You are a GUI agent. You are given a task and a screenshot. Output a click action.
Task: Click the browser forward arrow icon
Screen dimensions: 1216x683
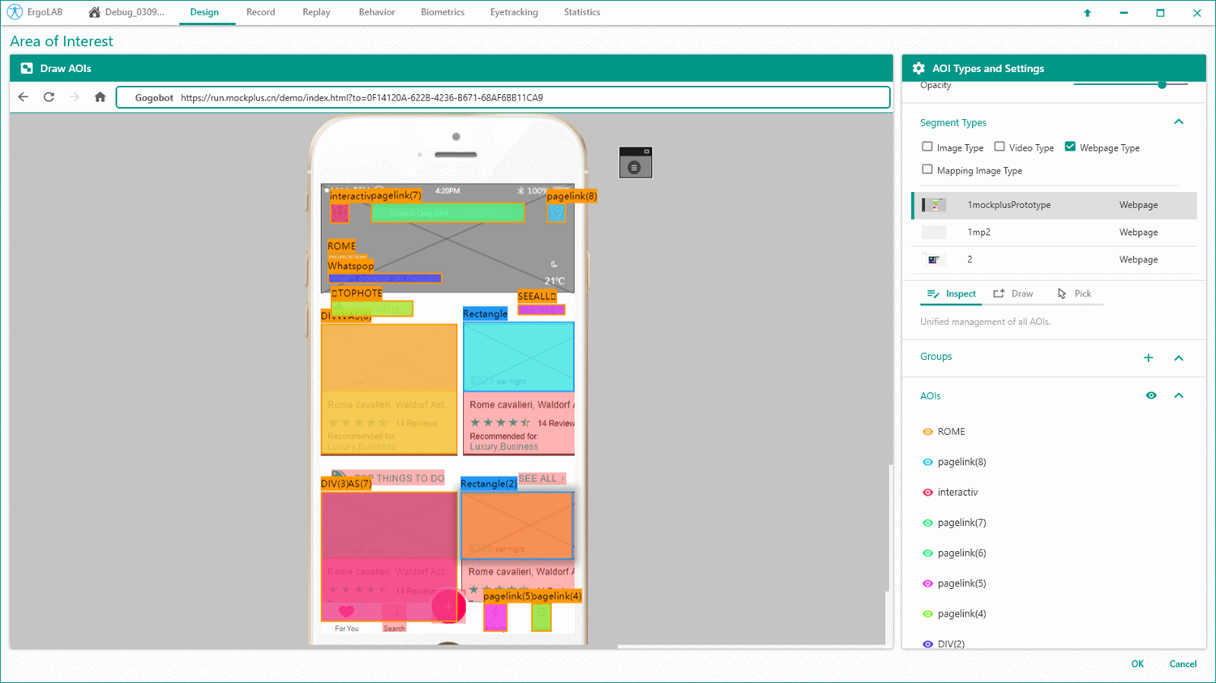click(75, 97)
